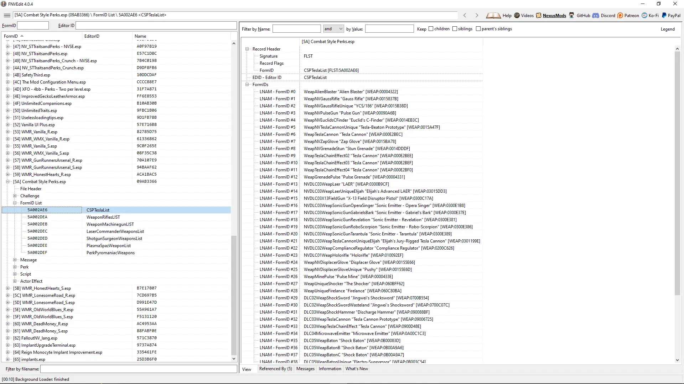The width and height of the screenshot is (684, 384).
Task: Click the EDID - Editor ID row
Action: click(x=362, y=78)
